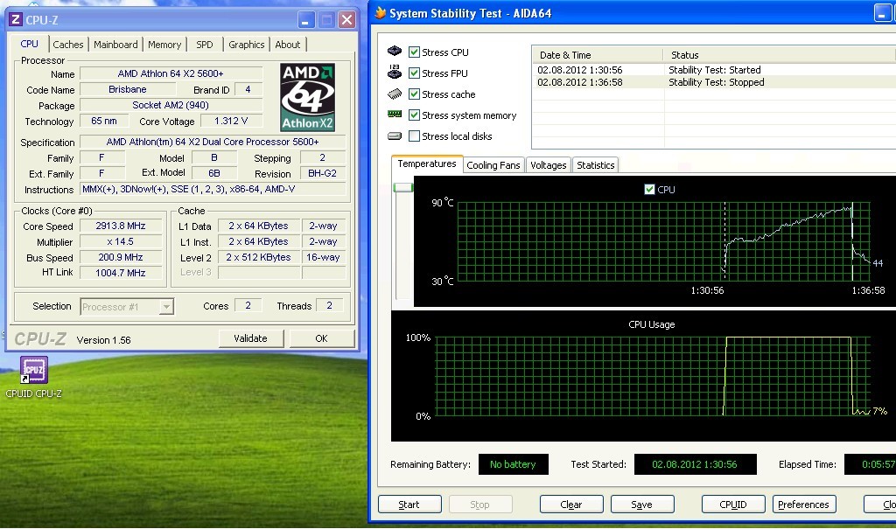Select the Stability Test: Stopped log row
The image size is (896, 529).
tap(714, 82)
